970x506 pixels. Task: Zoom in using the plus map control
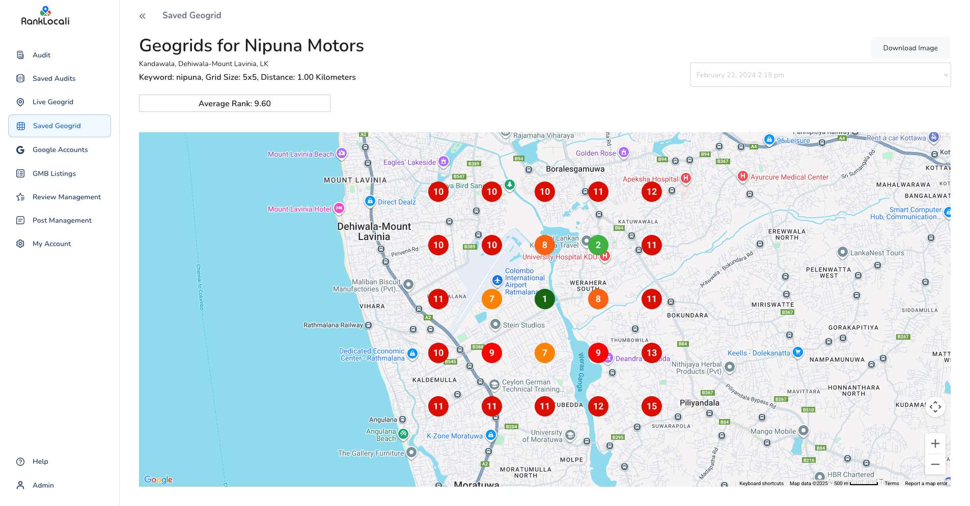[935, 443]
